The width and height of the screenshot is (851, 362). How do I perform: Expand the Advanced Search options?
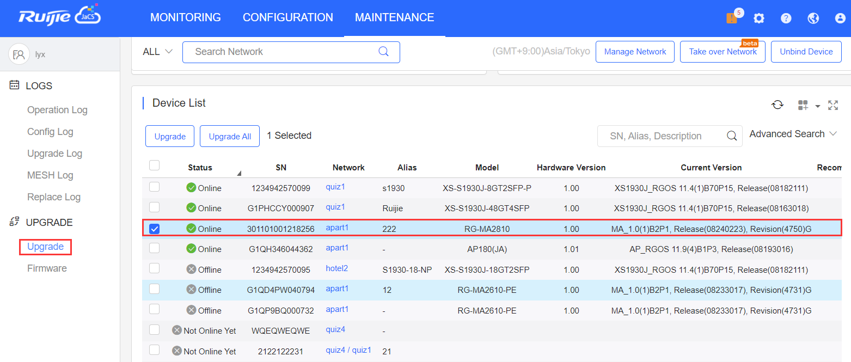click(793, 134)
